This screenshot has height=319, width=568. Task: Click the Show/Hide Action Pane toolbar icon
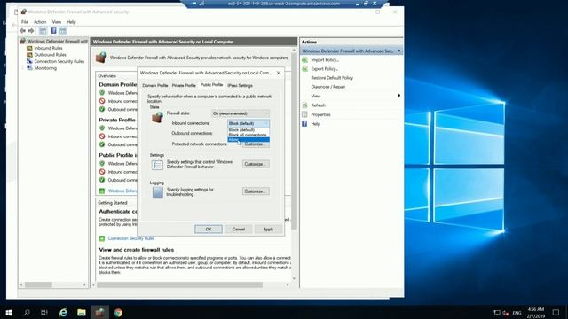coord(63,31)
